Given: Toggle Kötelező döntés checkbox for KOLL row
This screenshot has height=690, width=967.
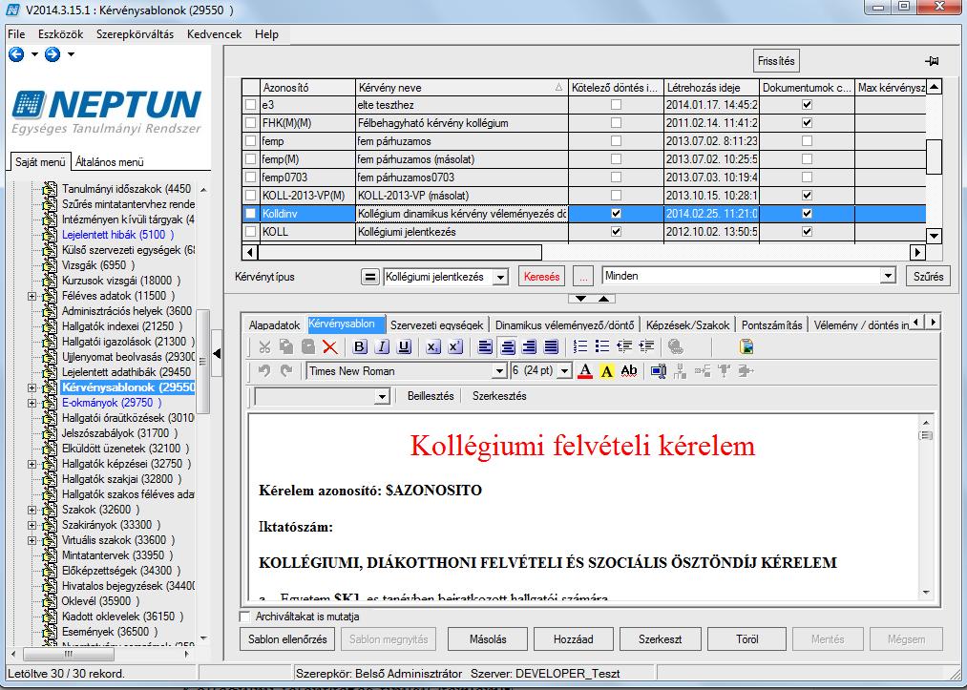Looking at the screenshot, I should (x=616, y=232).
